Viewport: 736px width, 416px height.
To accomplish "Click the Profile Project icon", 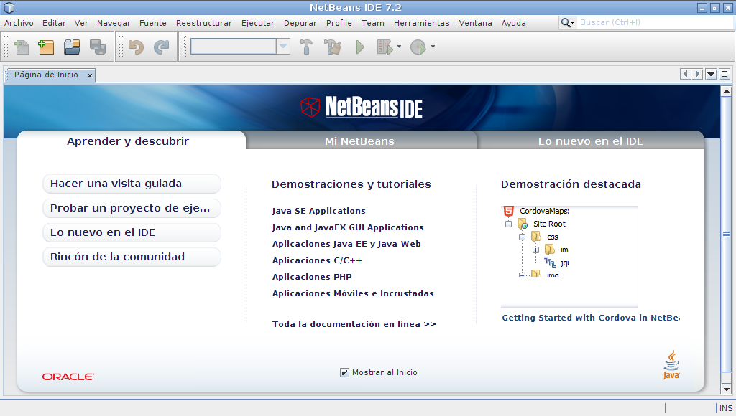I will tap(418, 47).
